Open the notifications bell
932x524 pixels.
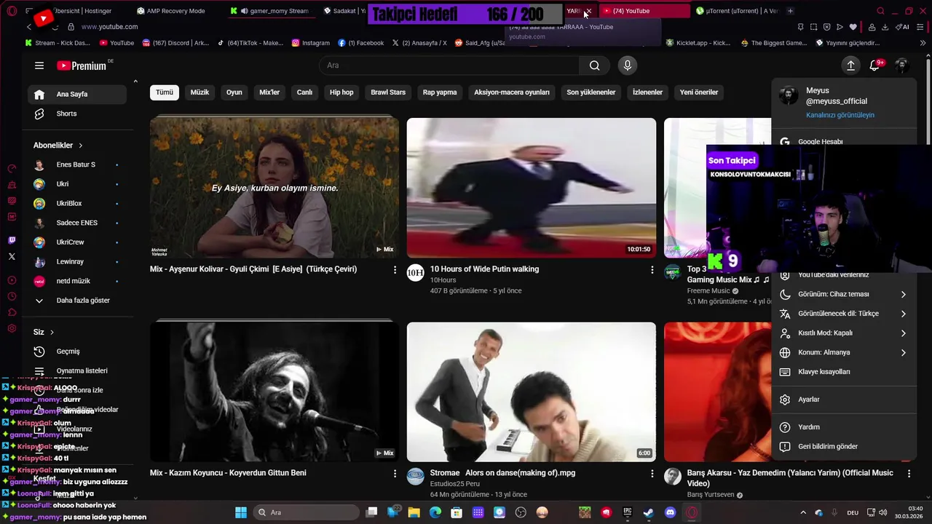point(875,65)
